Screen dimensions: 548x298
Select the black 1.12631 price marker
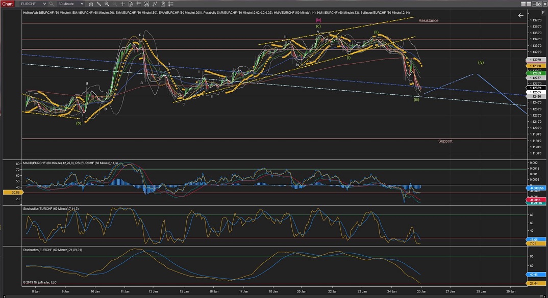tap(535, 88)
